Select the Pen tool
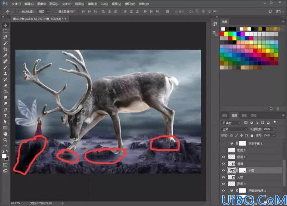This screenshot has height=206, width=287. 5,110
